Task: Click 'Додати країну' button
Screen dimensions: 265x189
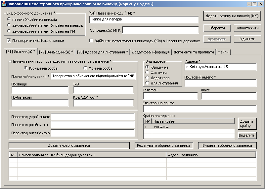Action: click(x=247, y=124)
